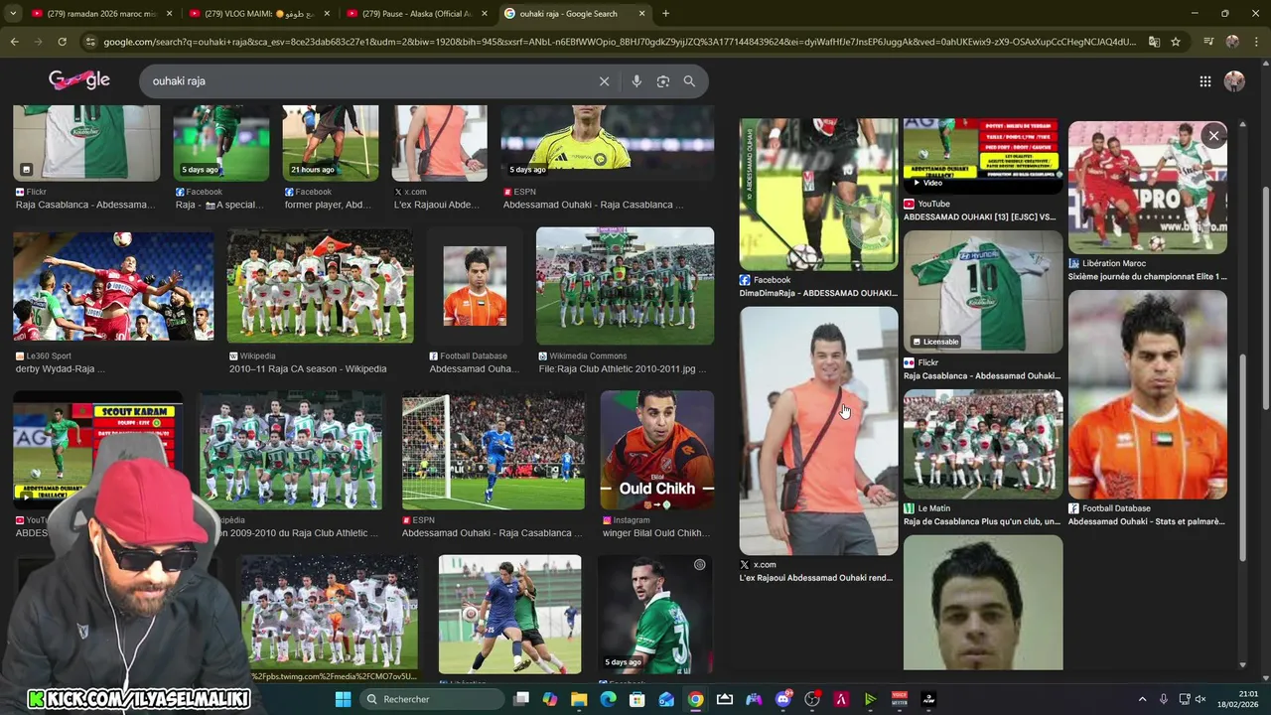This screenshot has height=715, width=1271.
Task: Click muted volume icon in system tray
Action: click(1200, 699)
